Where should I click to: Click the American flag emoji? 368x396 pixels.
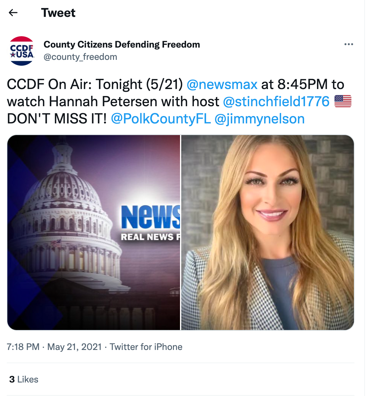click(343, 102)
